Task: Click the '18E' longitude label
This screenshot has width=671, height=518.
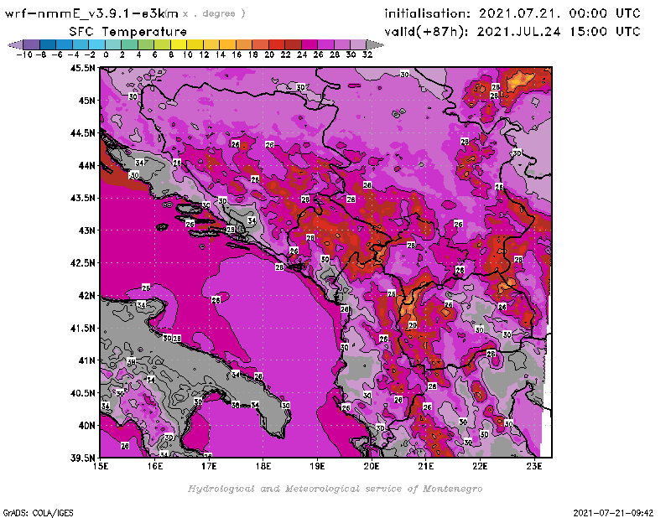Action: point(263,466)
